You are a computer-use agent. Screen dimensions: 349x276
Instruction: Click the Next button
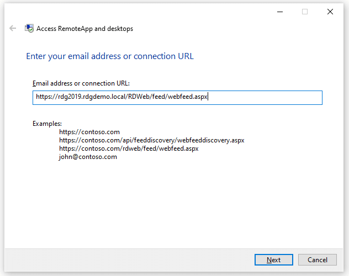273,259
